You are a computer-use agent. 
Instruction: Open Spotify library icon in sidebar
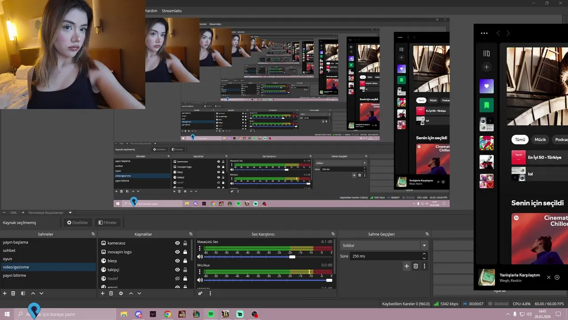[x=486, y=53]
